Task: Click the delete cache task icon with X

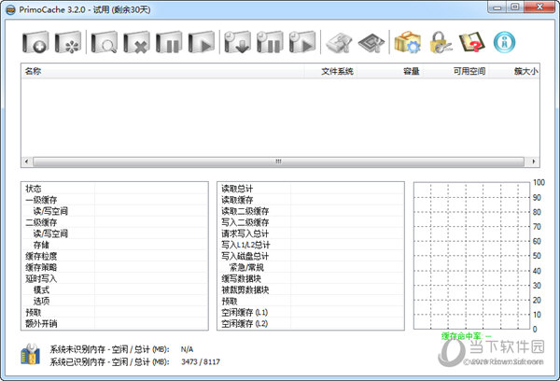Action: 136,42
